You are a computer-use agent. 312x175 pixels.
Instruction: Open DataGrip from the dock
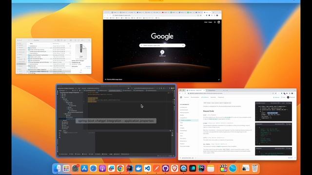click(201, 168)
